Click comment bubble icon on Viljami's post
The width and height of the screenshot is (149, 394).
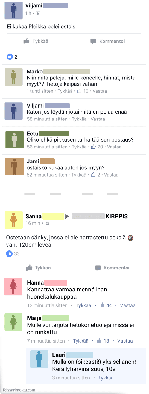pos(93,41)
